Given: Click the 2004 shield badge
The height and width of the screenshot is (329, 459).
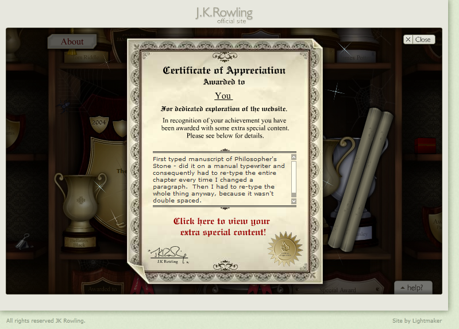Looking at the screenshot, I should (x=99, y=123).
